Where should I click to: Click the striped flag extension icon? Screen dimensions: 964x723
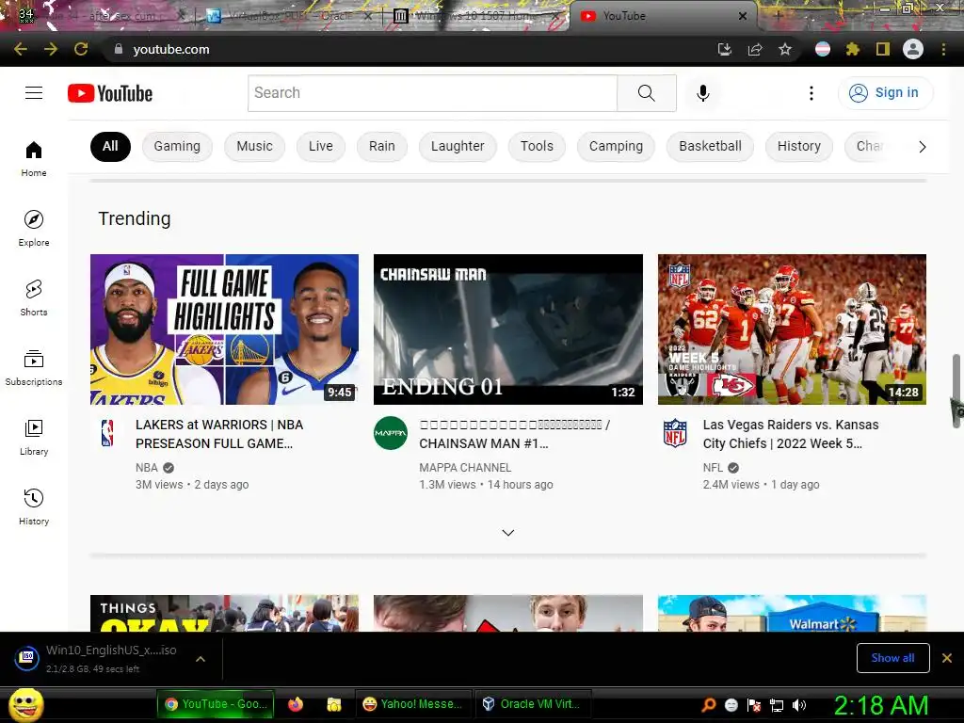click(x=823, y=49)
